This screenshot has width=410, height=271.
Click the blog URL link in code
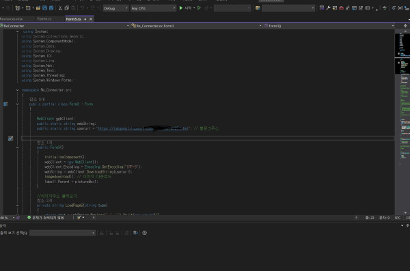click(143, 128)
